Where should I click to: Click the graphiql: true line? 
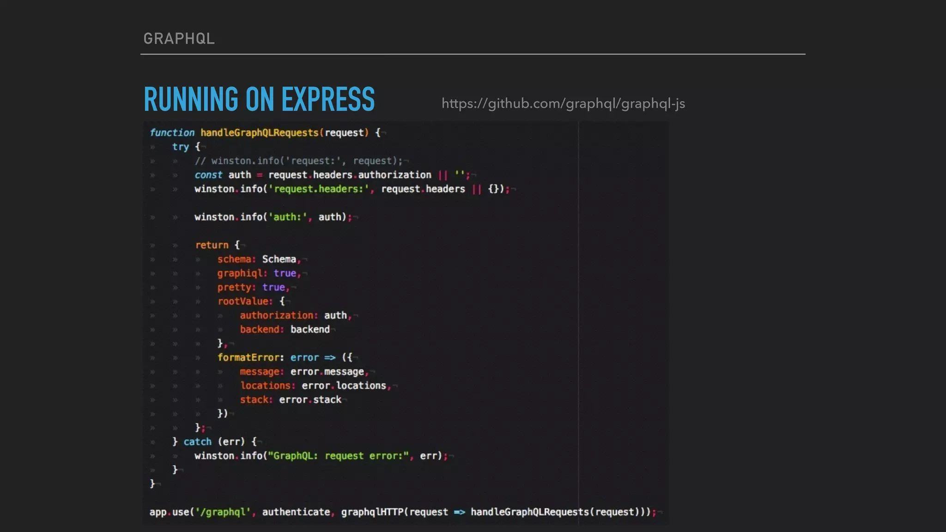tap(259, 273)
